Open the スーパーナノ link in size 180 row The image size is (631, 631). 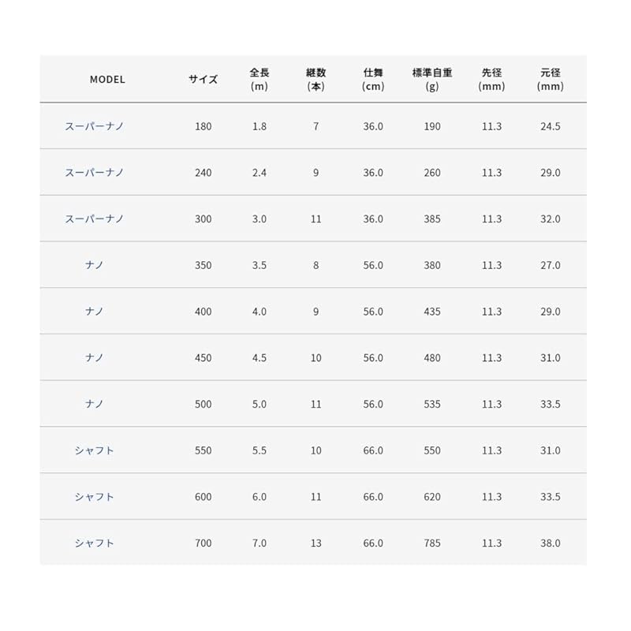tap(95, 126)
